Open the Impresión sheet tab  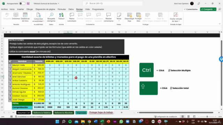pos(81,112)
